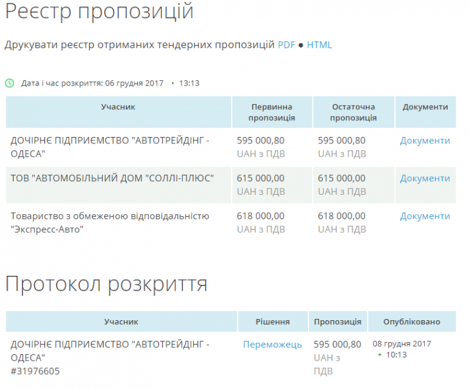Select the Учасник header in protocol table
The height and width of the screenshot is (389, 470).
pos(121,321)
